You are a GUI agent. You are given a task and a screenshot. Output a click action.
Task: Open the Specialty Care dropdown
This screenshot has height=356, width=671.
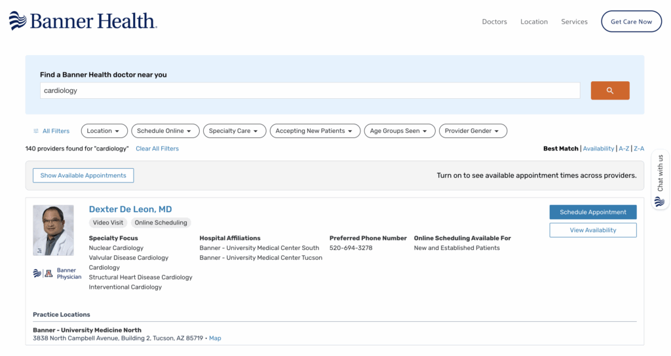point(235,131)
